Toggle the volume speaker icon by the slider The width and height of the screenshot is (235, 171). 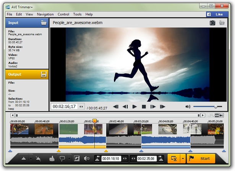click(x=188, y=107)
